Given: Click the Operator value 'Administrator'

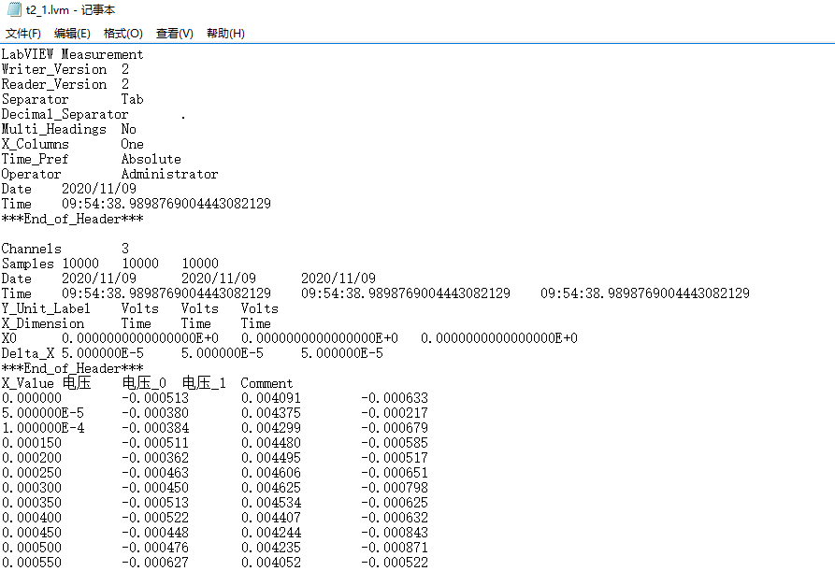Looking at the screenshot, I should click(x=169, y=174).
